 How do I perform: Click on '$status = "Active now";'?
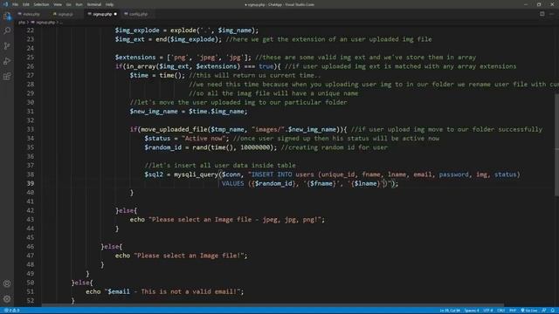(186, 139)
